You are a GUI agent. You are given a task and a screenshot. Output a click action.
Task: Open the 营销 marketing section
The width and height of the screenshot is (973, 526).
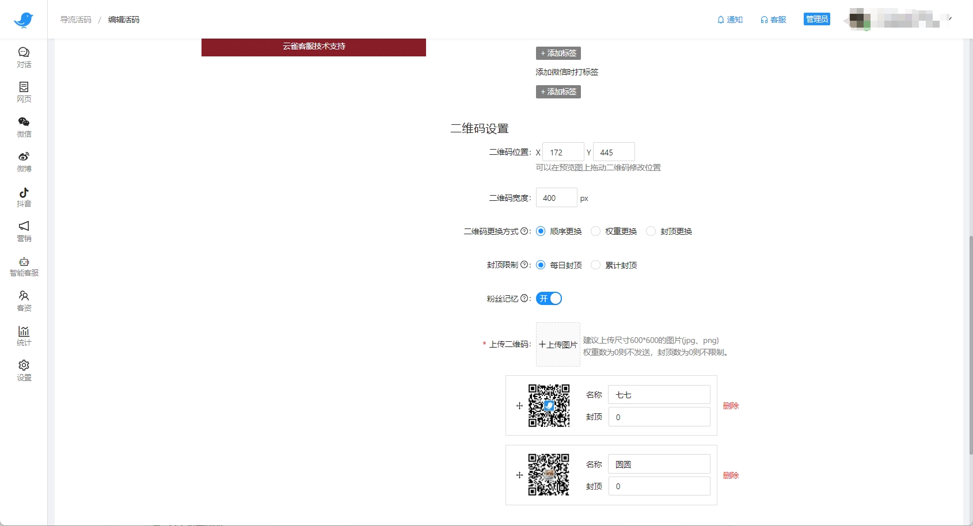tap(24, 231)
